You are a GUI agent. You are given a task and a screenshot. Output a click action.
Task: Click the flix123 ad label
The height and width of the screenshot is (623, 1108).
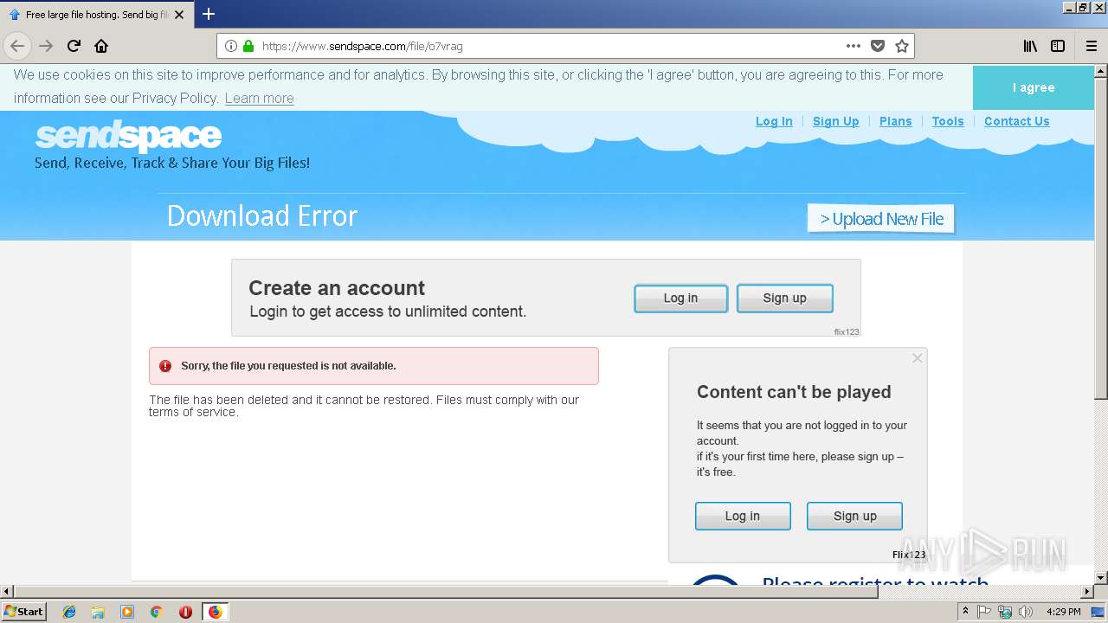(x=847, y=331)
